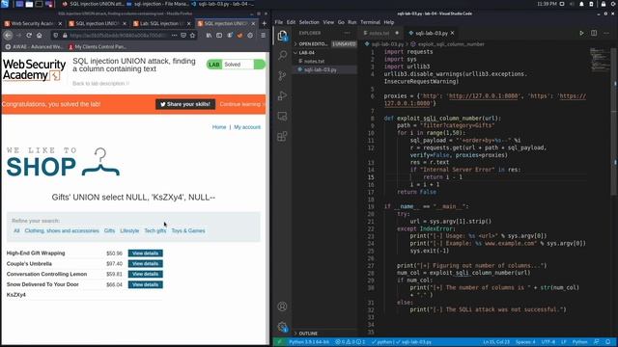This screenshot has height=347, width=618.
Task: Change the UTF-8 encoding selector
Action: [548, 342]
